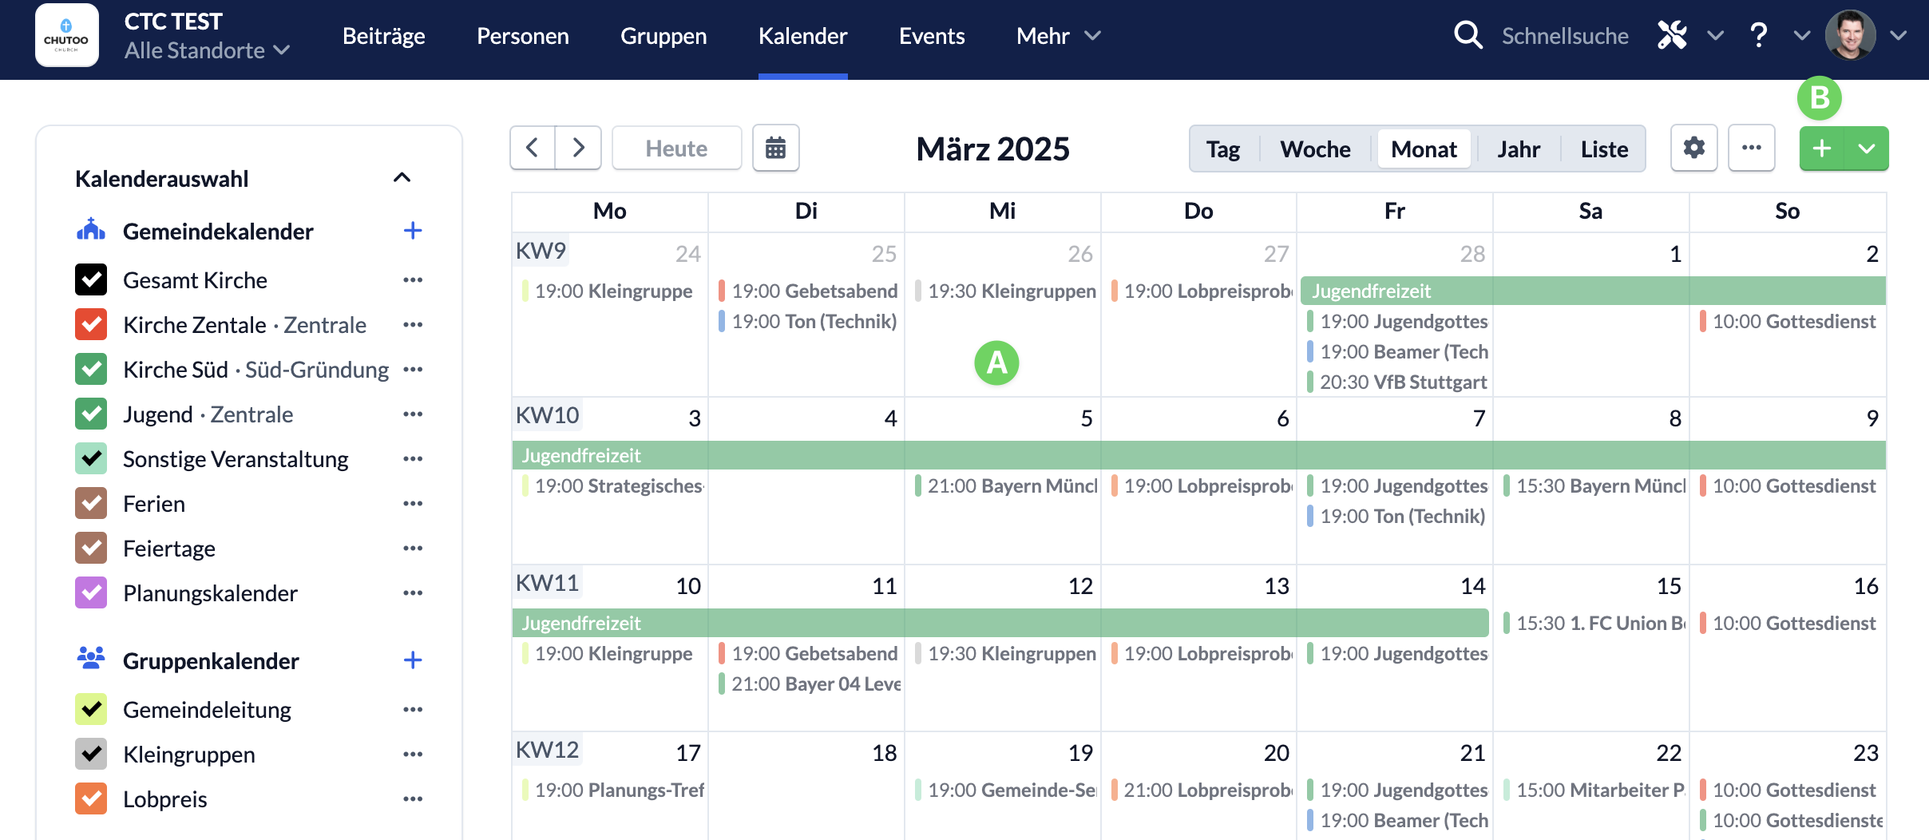Screen dimensions: 1929x840
Task: Go to previous month with left arrow
Action: (533, 148)
